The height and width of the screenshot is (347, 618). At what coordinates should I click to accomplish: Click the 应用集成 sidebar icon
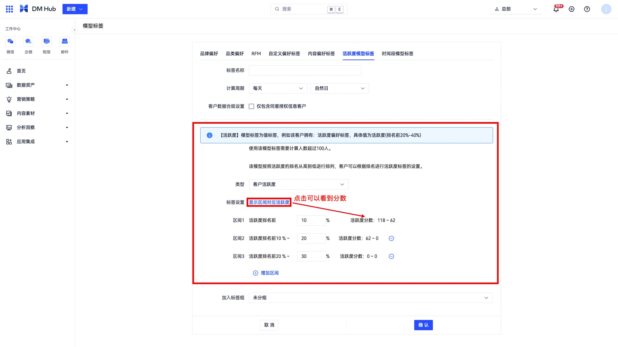click(x=9, y=142)
